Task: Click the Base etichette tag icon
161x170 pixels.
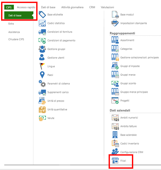Action: pos(42,15)
